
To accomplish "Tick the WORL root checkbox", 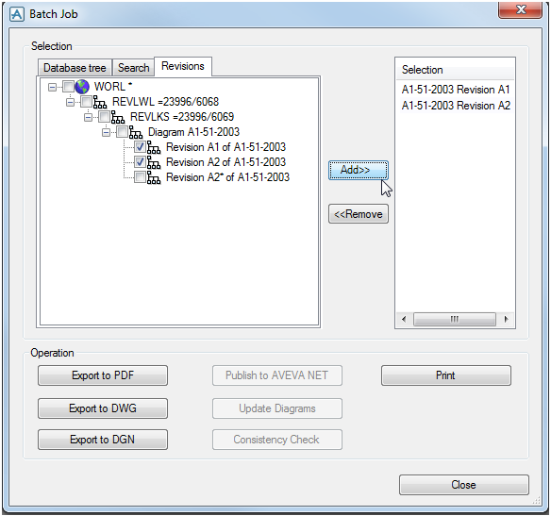I will (x=68, y=86).
